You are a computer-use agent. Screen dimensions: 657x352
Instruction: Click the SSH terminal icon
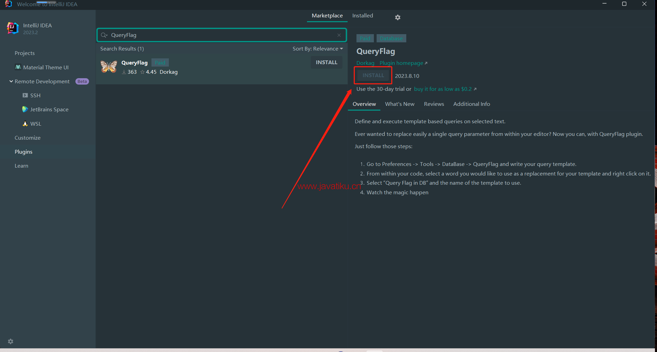25,95
